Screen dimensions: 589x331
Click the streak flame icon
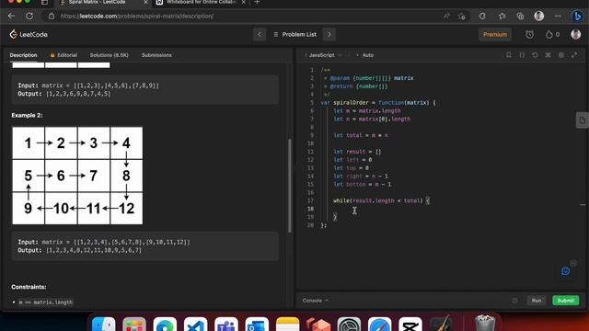[x=549, y=35]
